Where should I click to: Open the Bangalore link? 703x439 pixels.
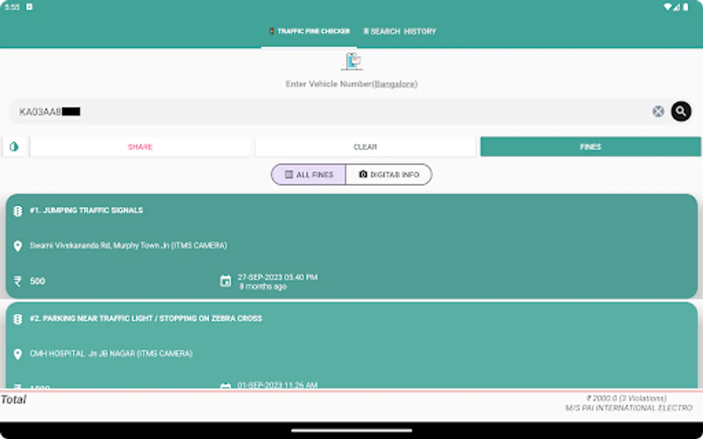395,84
